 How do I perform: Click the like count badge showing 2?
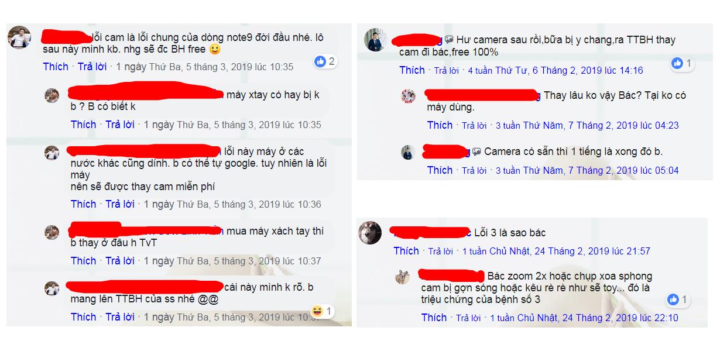tap(325, 61)
